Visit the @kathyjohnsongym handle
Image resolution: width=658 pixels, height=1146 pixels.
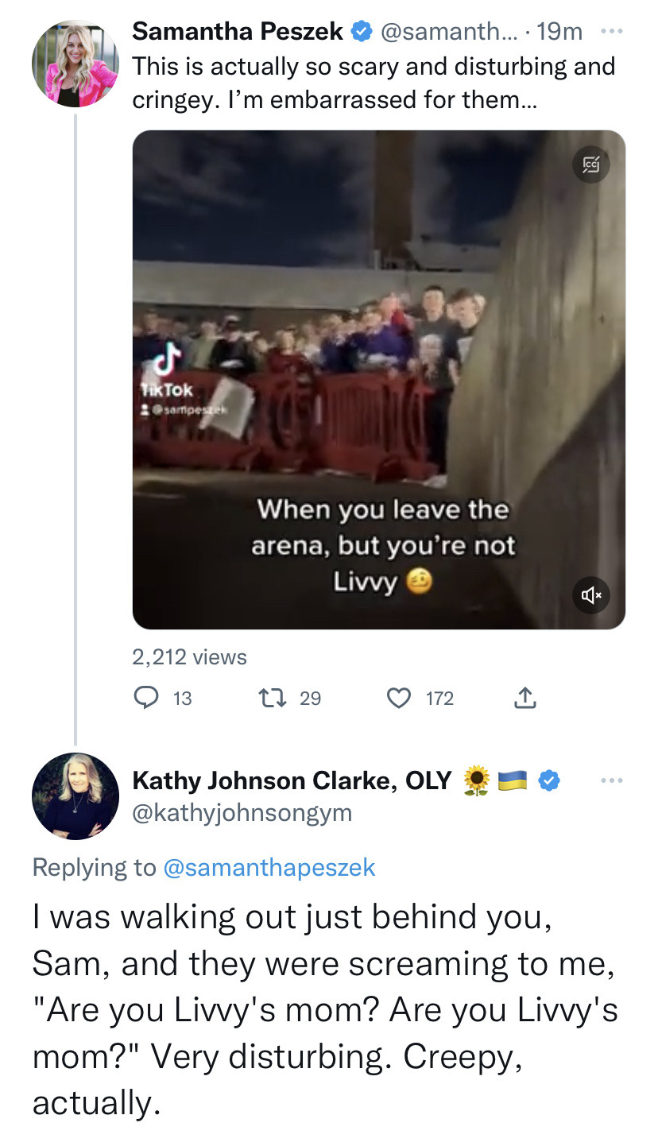click(x=242, y=813)
